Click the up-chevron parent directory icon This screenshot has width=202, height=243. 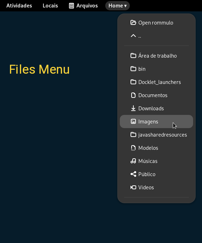(133, 36)
